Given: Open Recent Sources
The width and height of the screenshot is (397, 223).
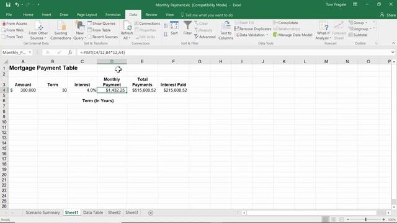Looking at the screenshot, I should [x=102, y=37].
